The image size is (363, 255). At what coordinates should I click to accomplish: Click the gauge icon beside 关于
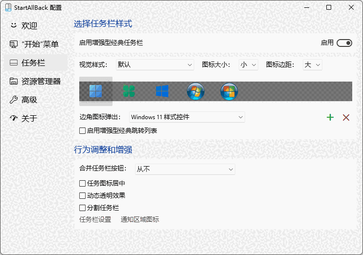[x=14, y=118]
